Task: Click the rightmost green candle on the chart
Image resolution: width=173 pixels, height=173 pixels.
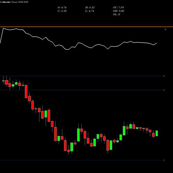Action: pyautogui.click(x=157, y=133)
